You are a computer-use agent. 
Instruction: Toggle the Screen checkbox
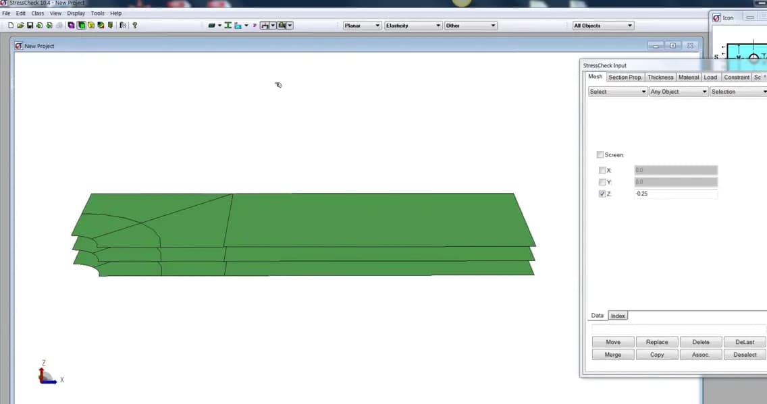[x=600, y=154]
